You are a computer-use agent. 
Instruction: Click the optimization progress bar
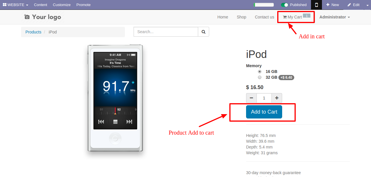pos(263,5)
